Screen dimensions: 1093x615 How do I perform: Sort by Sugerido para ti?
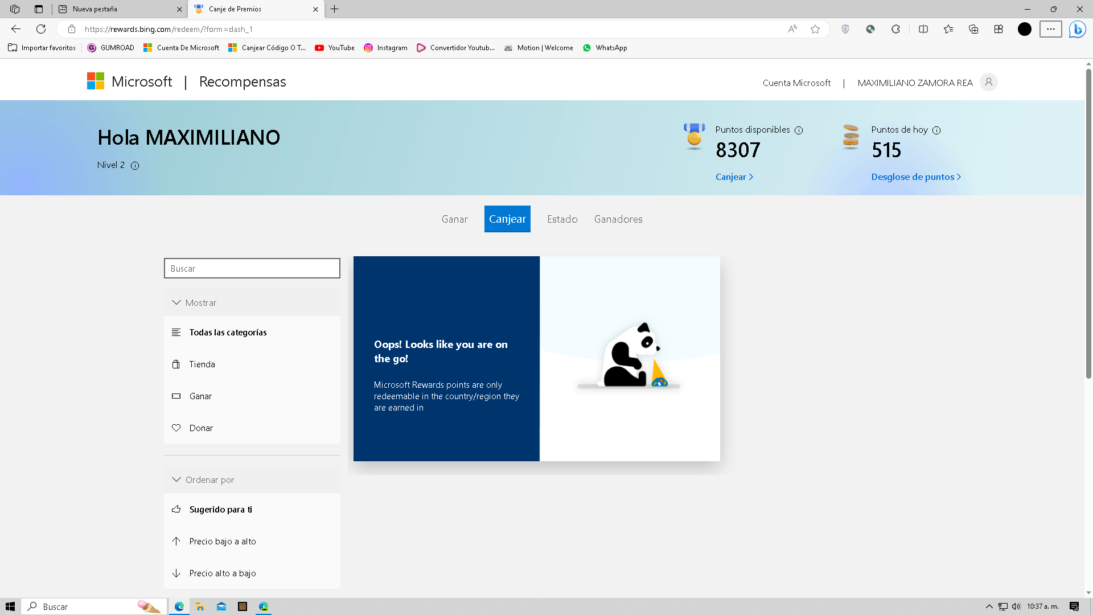(x=252, y=510)
